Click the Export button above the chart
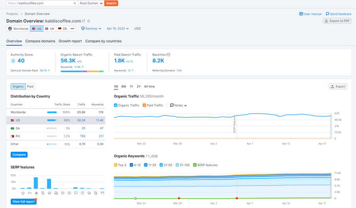 [338, 86]
